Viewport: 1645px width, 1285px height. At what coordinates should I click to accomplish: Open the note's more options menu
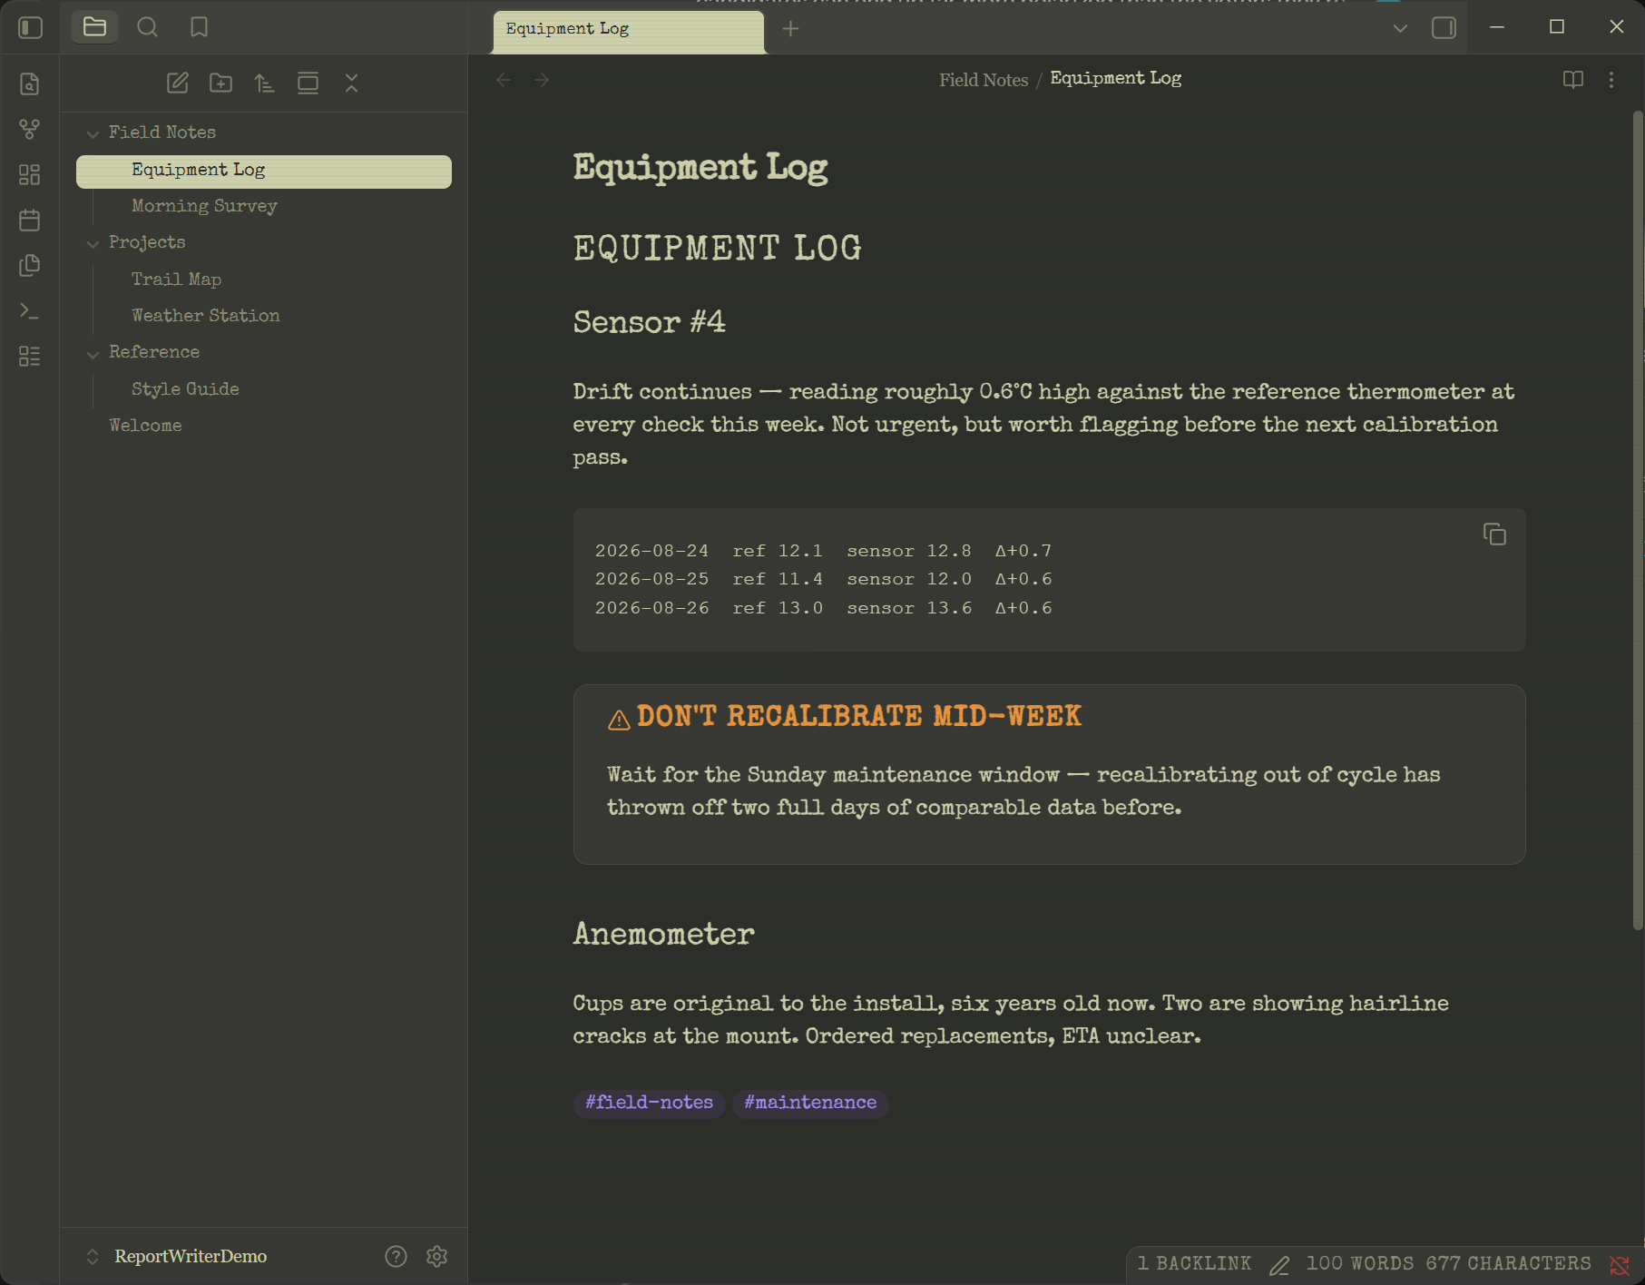[1611, 80]
